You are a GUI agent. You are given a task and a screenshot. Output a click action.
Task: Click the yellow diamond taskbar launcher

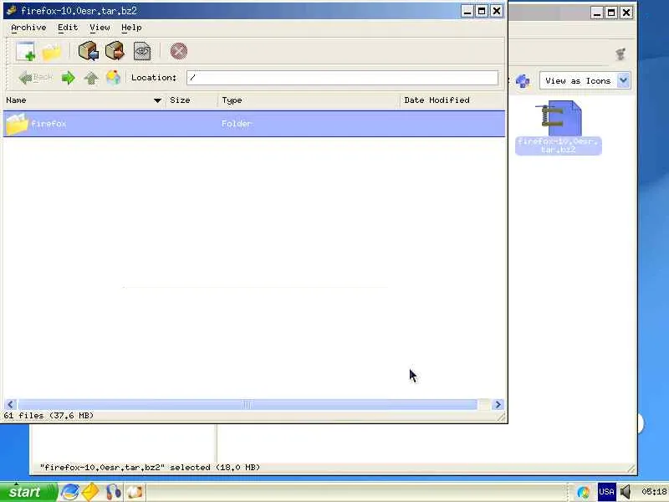pyautogui.click(x=90, y=492)
